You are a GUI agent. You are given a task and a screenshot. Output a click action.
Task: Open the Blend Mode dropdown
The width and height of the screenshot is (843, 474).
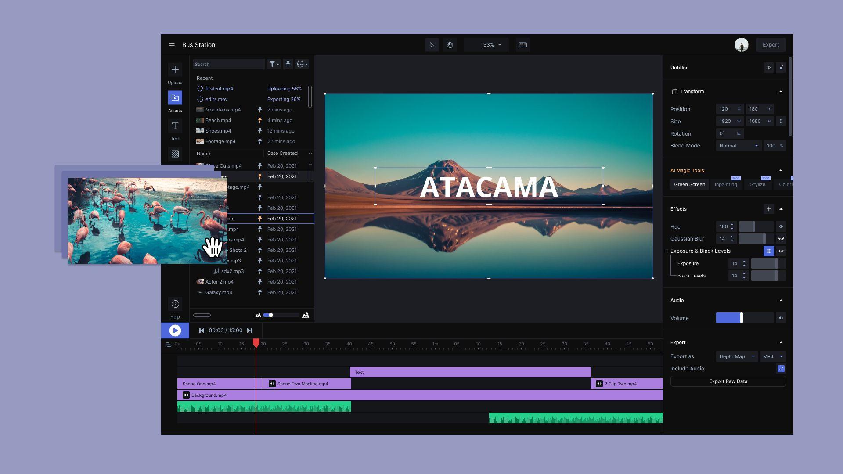click(x=736, y=146)
